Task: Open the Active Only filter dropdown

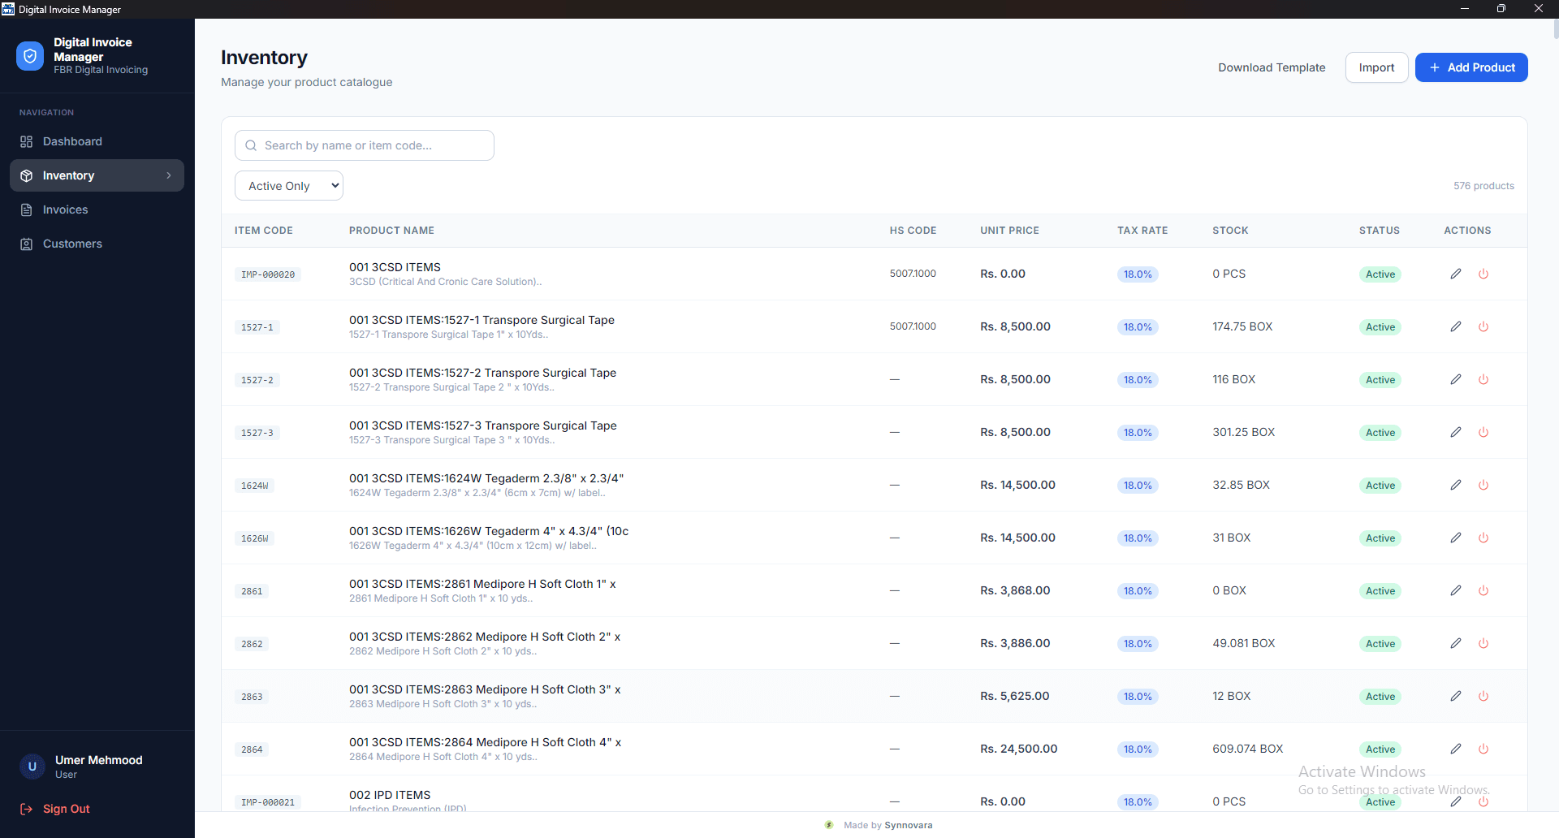Action: tap(289, 186)
